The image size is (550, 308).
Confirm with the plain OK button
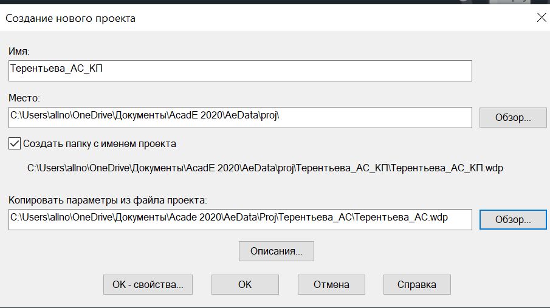[x=245, y=284]
